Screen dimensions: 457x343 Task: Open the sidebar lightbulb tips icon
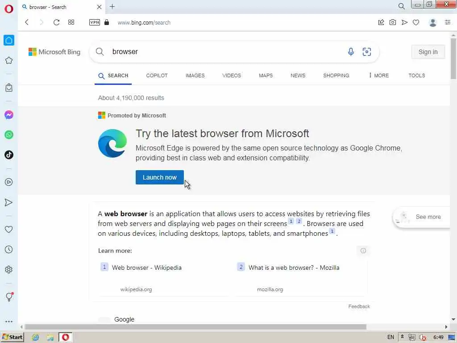[9, 297]
